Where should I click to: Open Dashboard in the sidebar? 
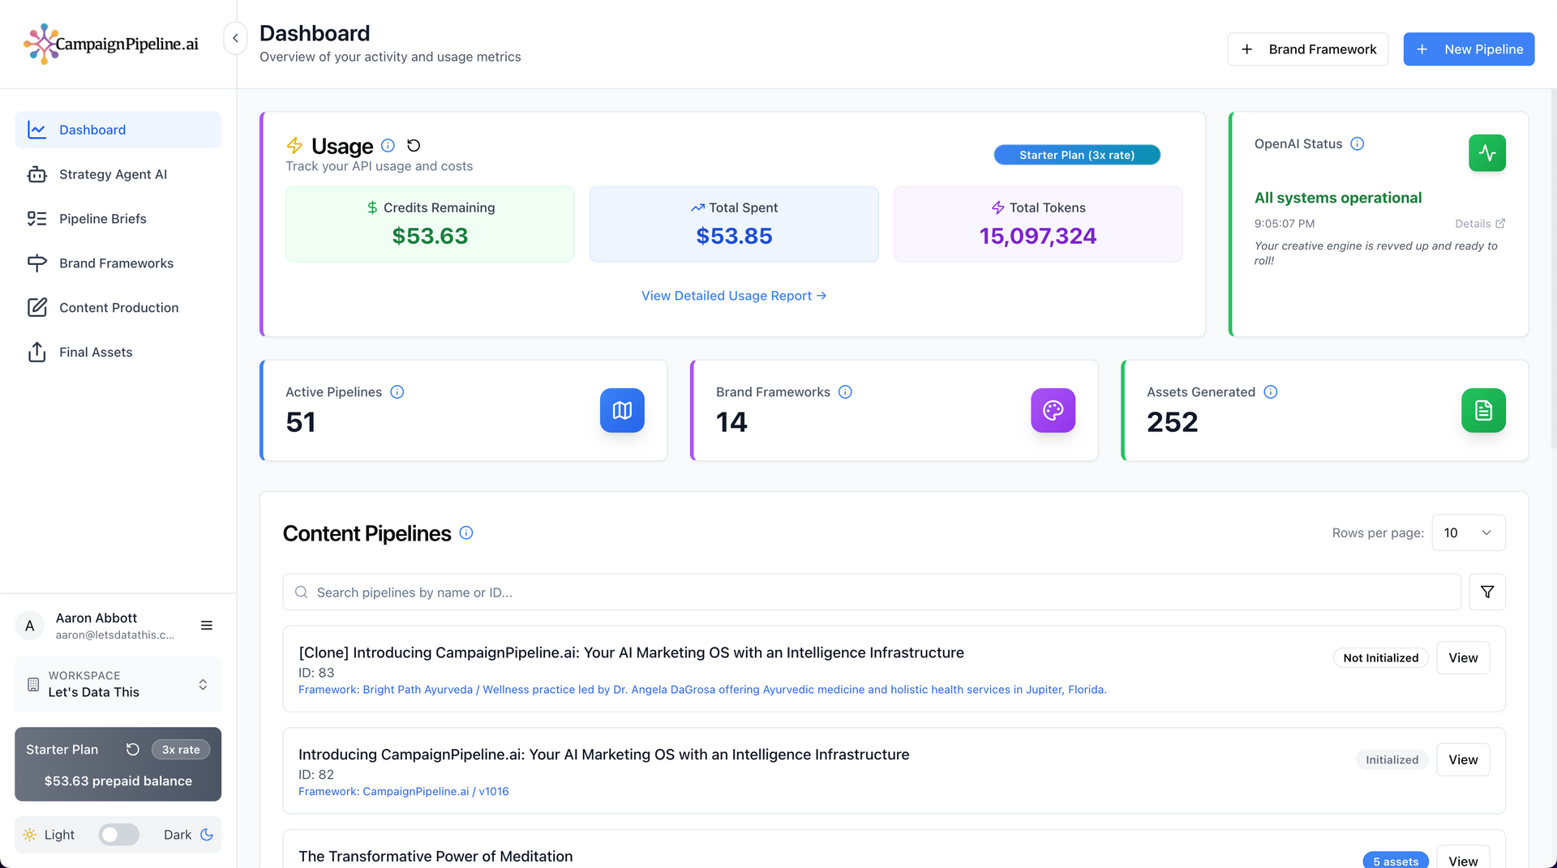click(118, 130)
